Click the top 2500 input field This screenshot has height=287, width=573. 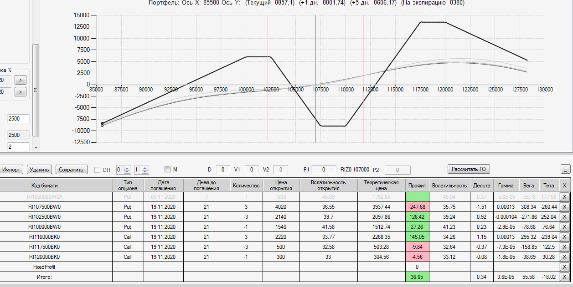point(18,119)
